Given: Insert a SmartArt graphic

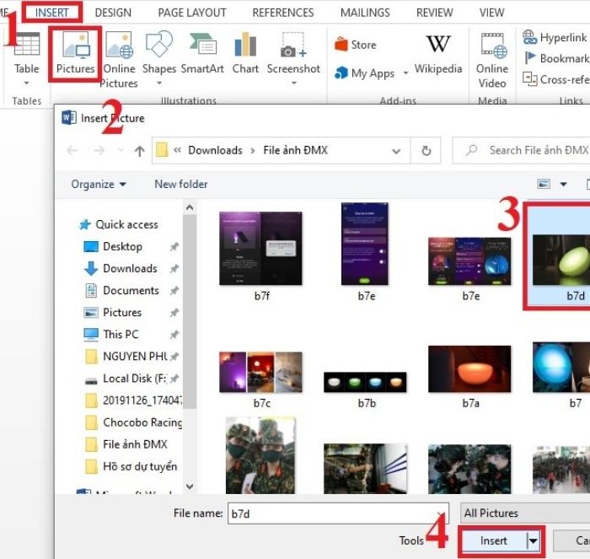Looking at the screenshot, I should (202, 53).
